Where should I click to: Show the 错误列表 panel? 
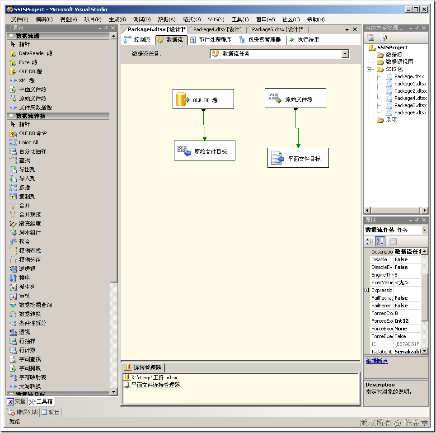point(23,412)
